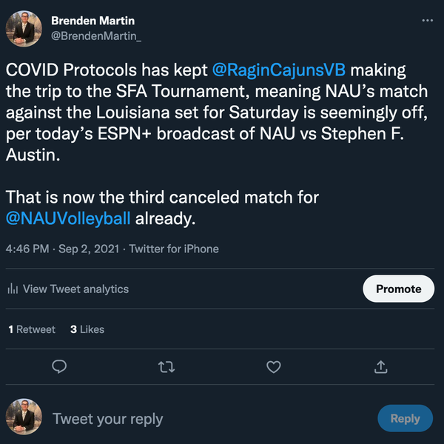Click the Twitter for iPhone source link
The image size is (444, 444).
coord(174,249)
